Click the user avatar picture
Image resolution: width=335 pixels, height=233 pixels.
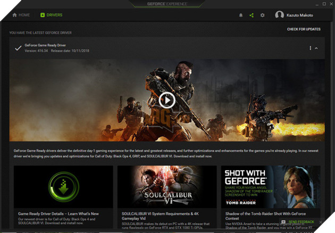(x=279, y=15)
